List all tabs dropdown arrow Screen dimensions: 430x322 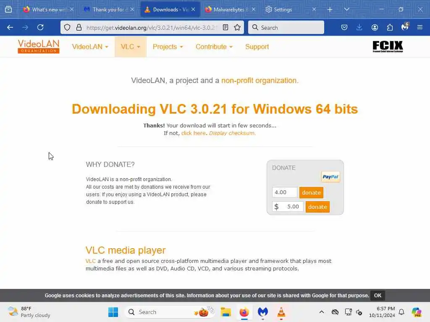coord(347,10)
